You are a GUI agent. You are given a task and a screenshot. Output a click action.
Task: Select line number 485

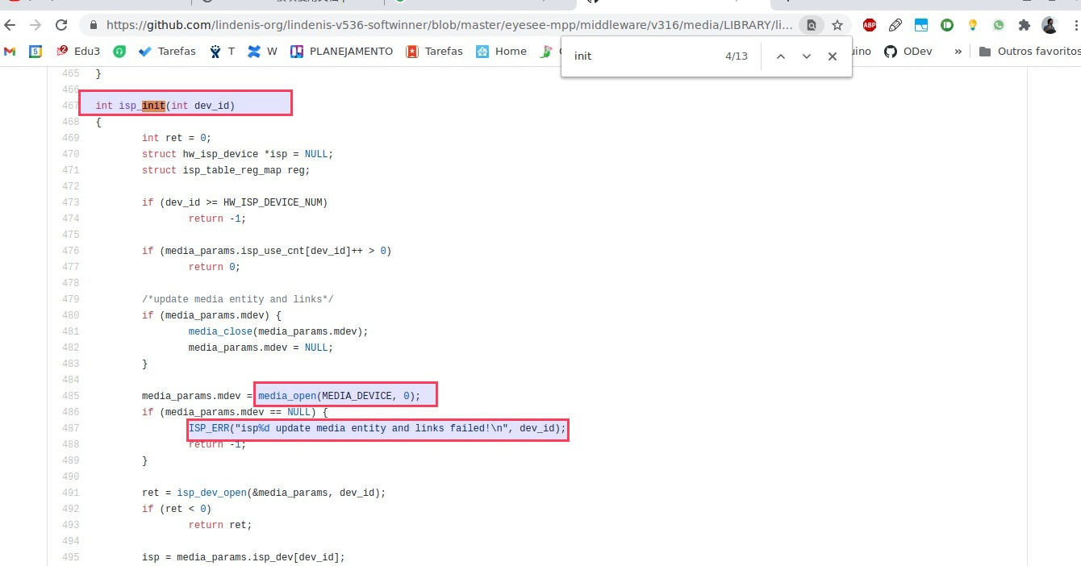[x=70, y=396]
